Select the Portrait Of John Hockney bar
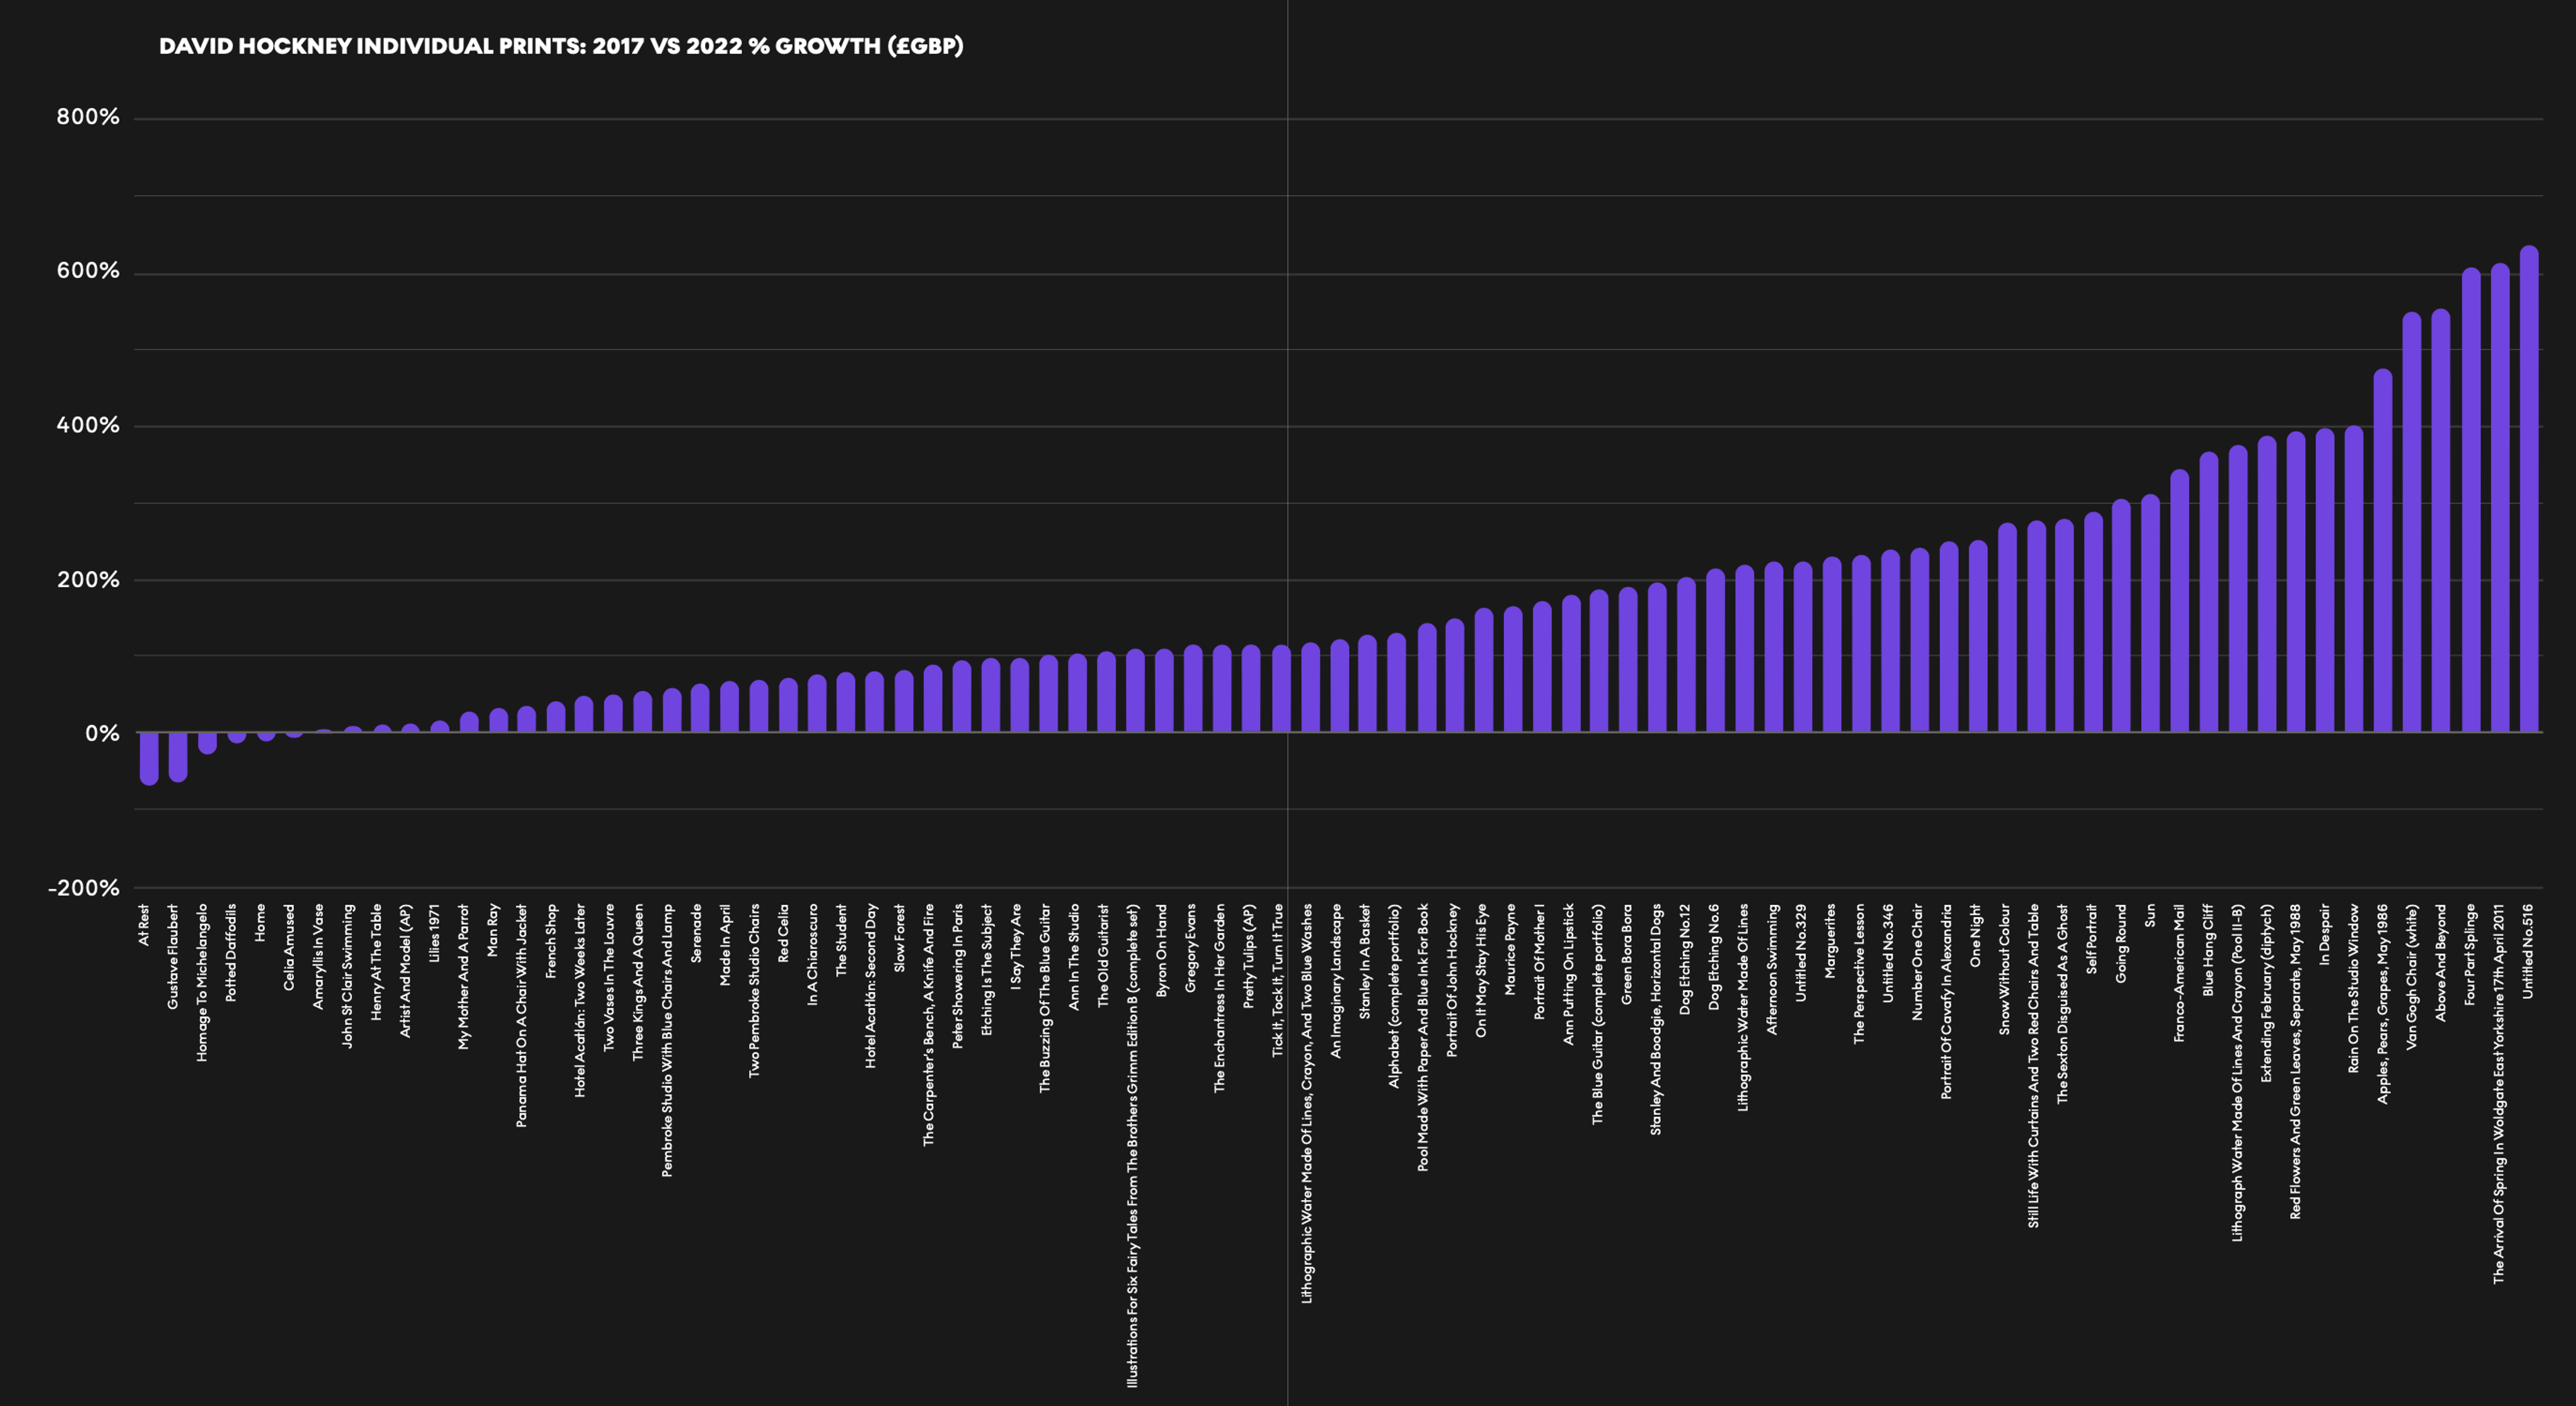This screenshot has width=2576, height=1406. click(1455, 676)
